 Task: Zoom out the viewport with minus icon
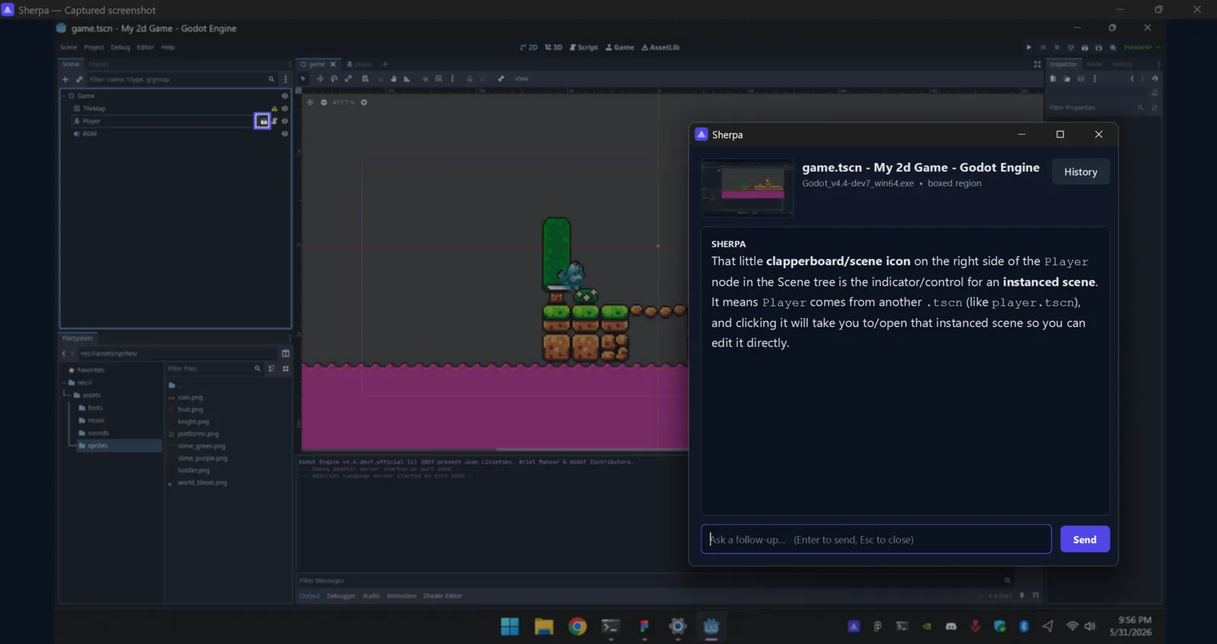tap(324, 103)
